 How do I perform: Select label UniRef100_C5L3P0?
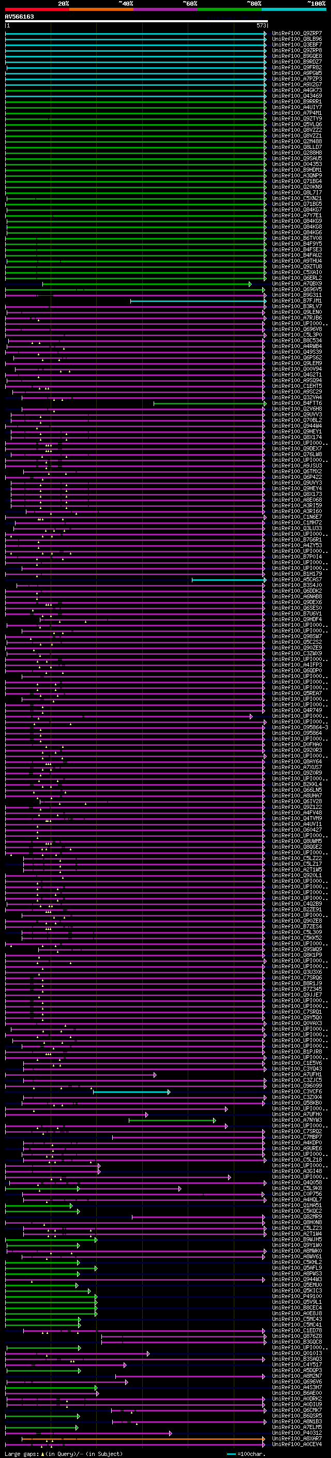297,335
